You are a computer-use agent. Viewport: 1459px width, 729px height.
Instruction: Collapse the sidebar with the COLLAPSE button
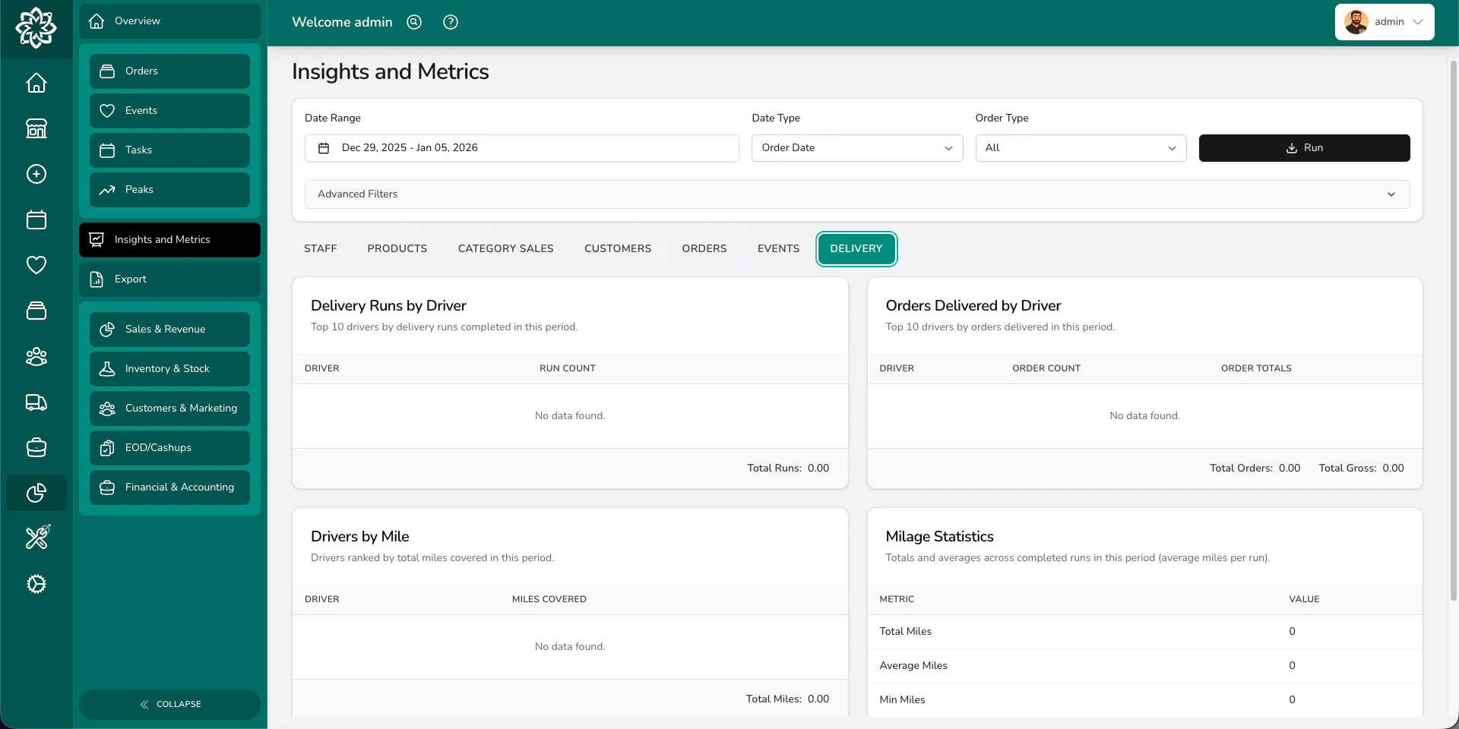click(x=169, y=704)
